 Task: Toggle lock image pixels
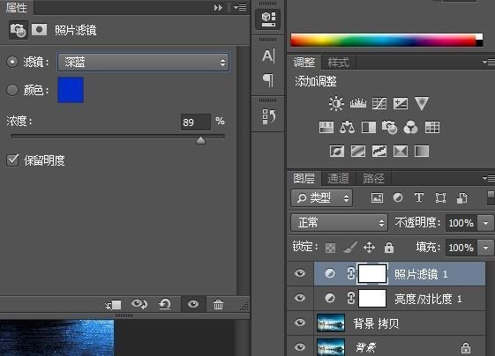(x=350, y=248)
